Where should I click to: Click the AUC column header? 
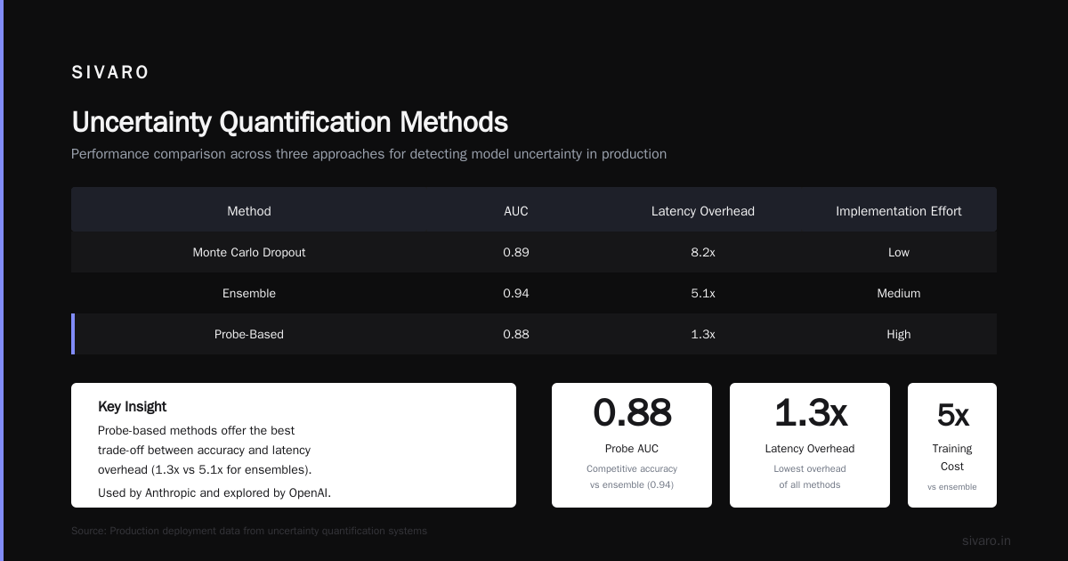516,211
